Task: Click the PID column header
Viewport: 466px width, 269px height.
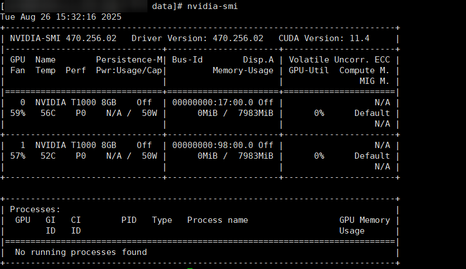Action: (x=129, y=220)
